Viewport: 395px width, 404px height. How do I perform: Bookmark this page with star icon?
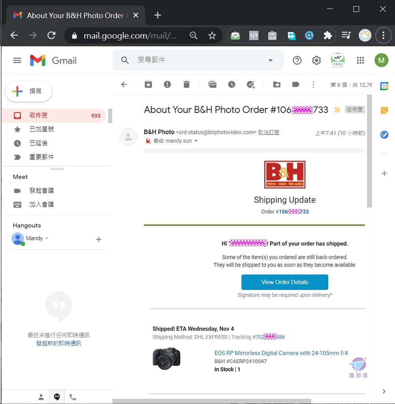[212, 35]
